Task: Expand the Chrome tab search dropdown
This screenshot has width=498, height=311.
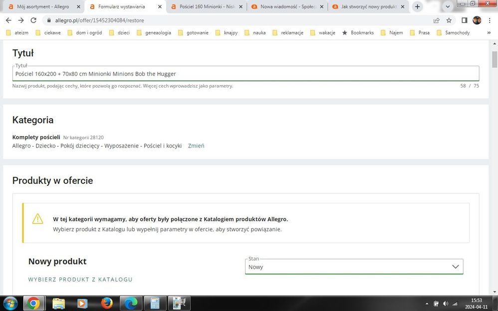Action: (x=448, y=6)
